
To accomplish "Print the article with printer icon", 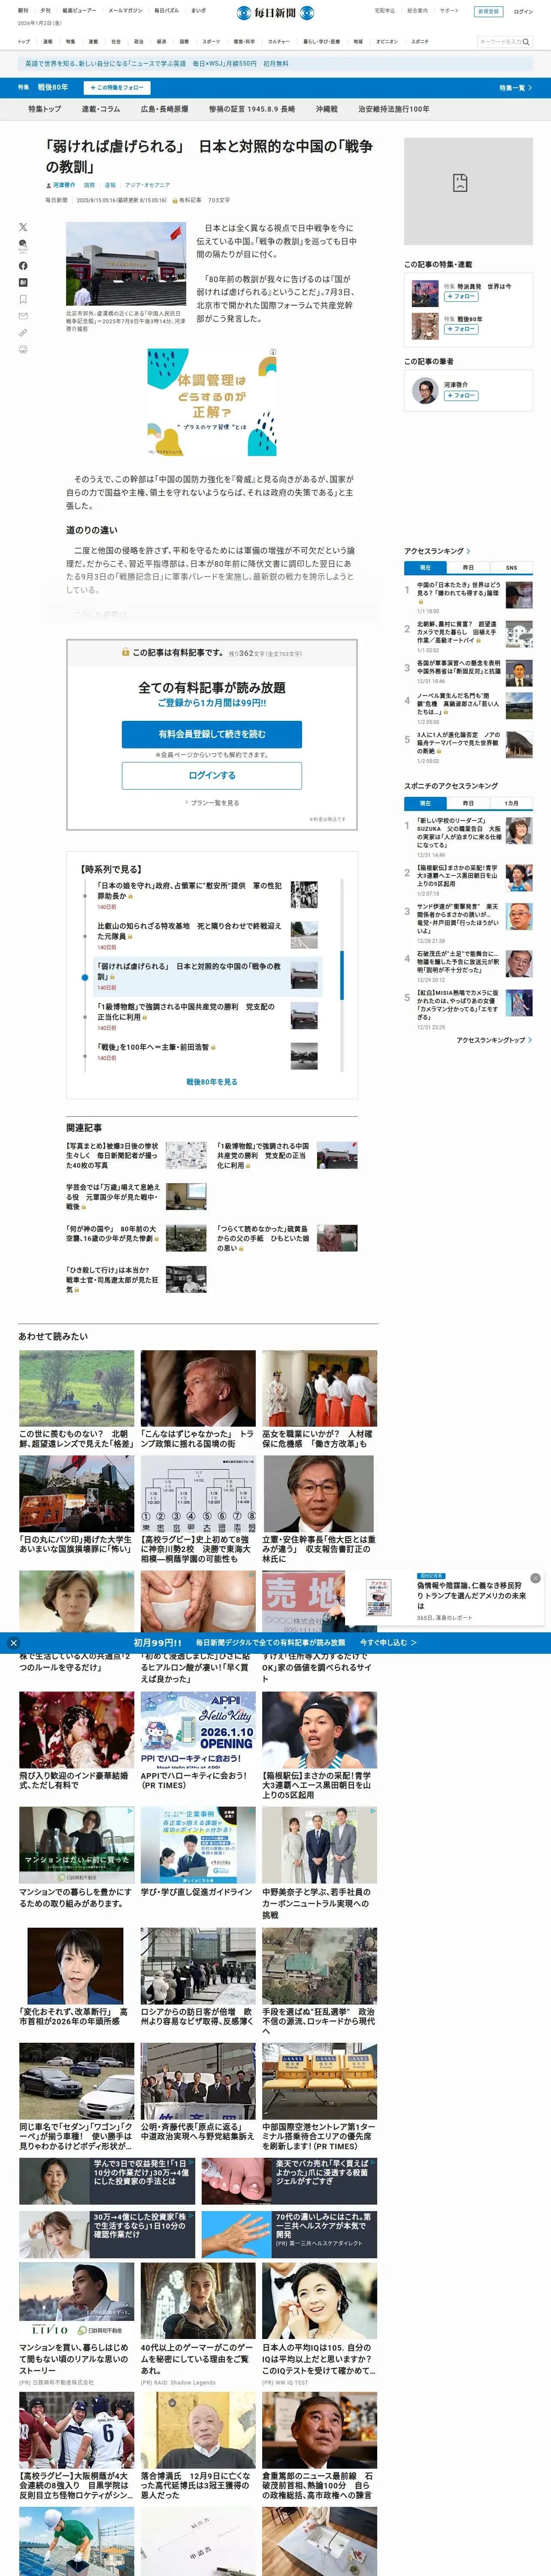I will point(23,349).
